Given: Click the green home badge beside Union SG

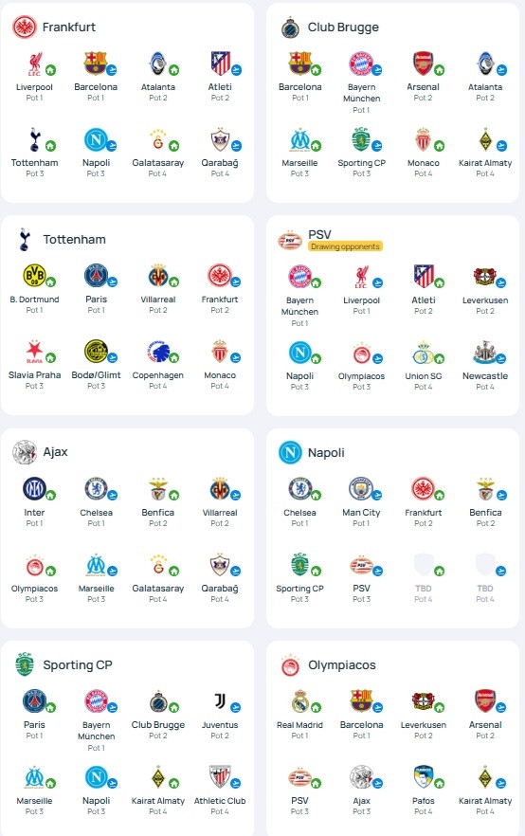Looking at the screenshot, I should point(440,358).
